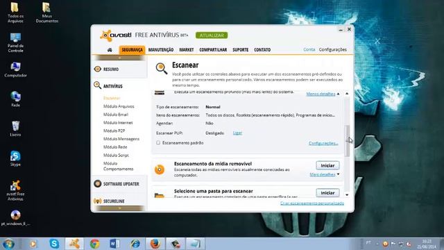Select Módulo P2P in sidebar
The image size is (444, 250).
[x=114, y=131]
